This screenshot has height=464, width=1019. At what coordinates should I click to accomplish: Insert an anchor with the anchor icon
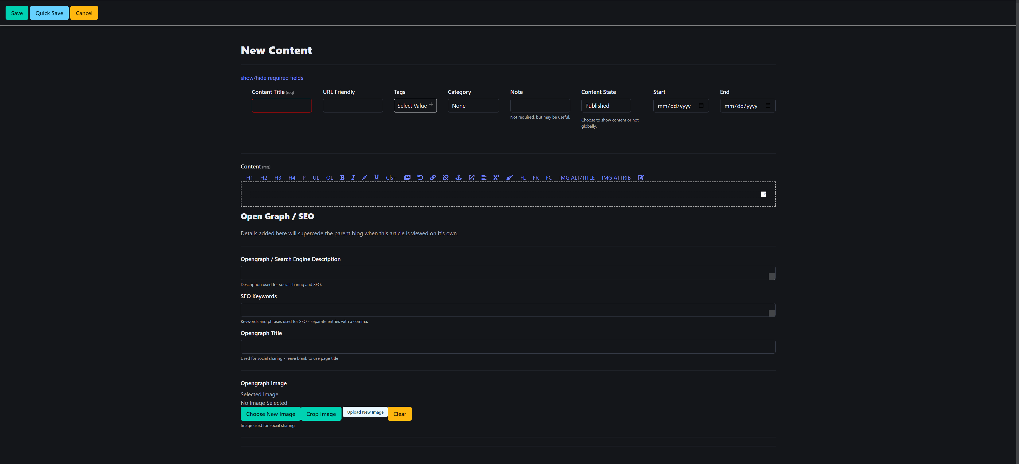pyautogui.click(x=459, y=177)
